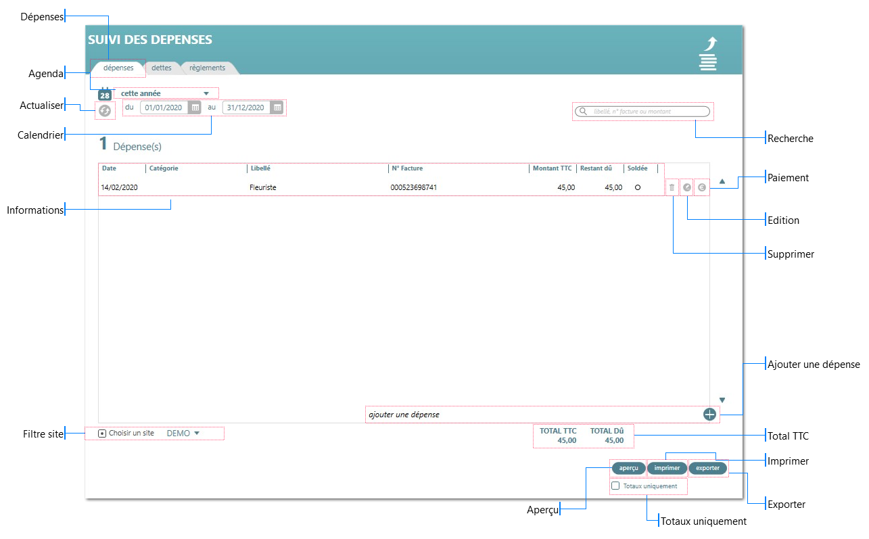The width and height of the screenshot is (869, 539).
Task: Open the DEMO site dropdown
Action: coord(183,433)
